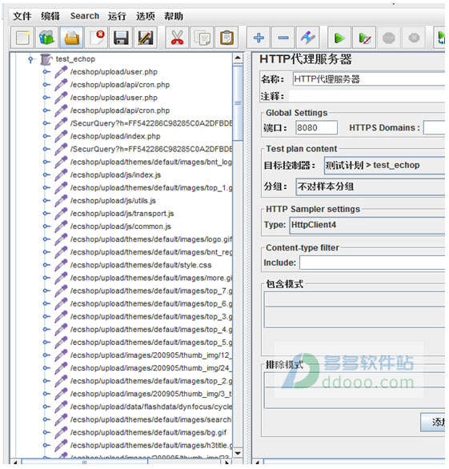Open the 目标控制器 dropdown
Image resolution: width=449 pixels, height=469 pixels.
pos(385,166)
